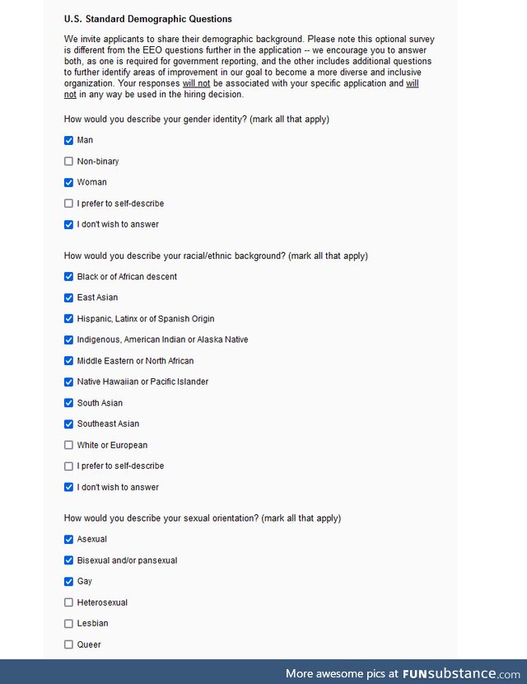
Task: Deselect Hispanic, Latinx or of Spanish Origin
Action: coord(68,319)
